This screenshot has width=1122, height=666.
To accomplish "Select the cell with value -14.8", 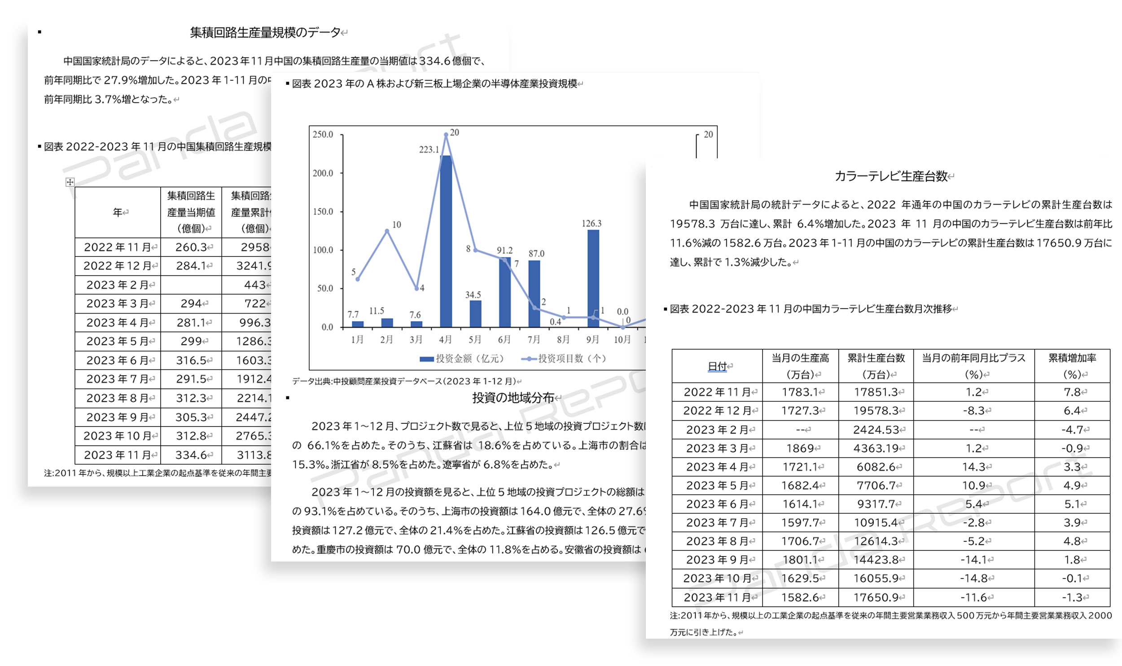I will (x=973, y=579).
